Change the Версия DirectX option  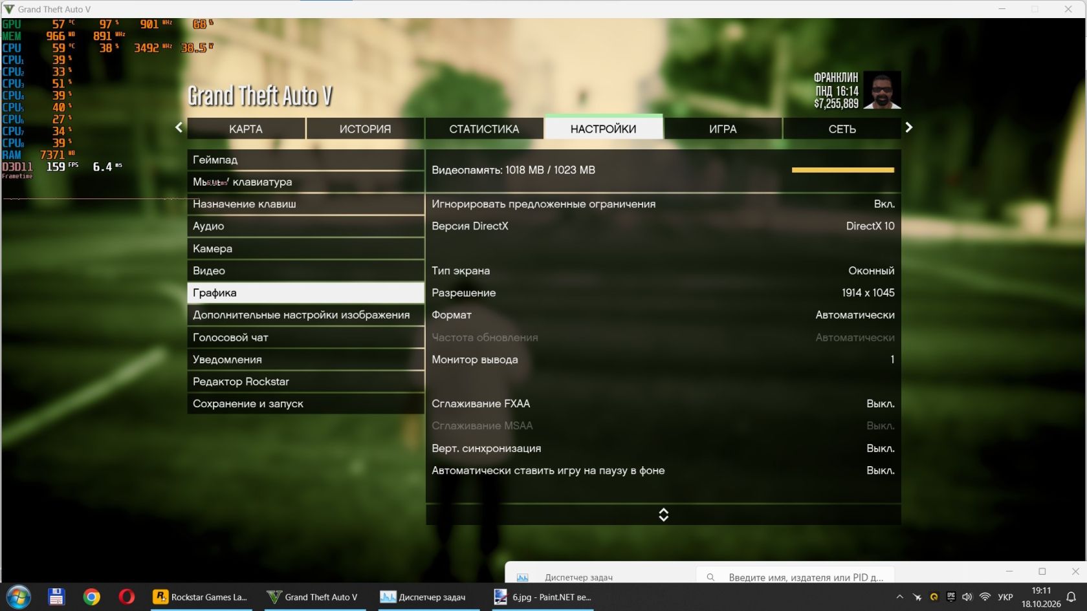(x=663, y=226)
